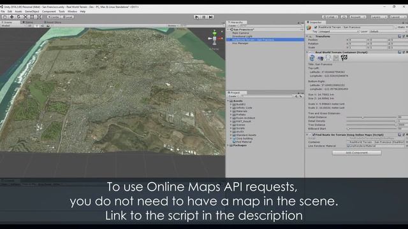The width and height of the screenshot is (408, 229).
Task: Collapse San Francisco scene in Hierarchy
Action: point(228,30)
